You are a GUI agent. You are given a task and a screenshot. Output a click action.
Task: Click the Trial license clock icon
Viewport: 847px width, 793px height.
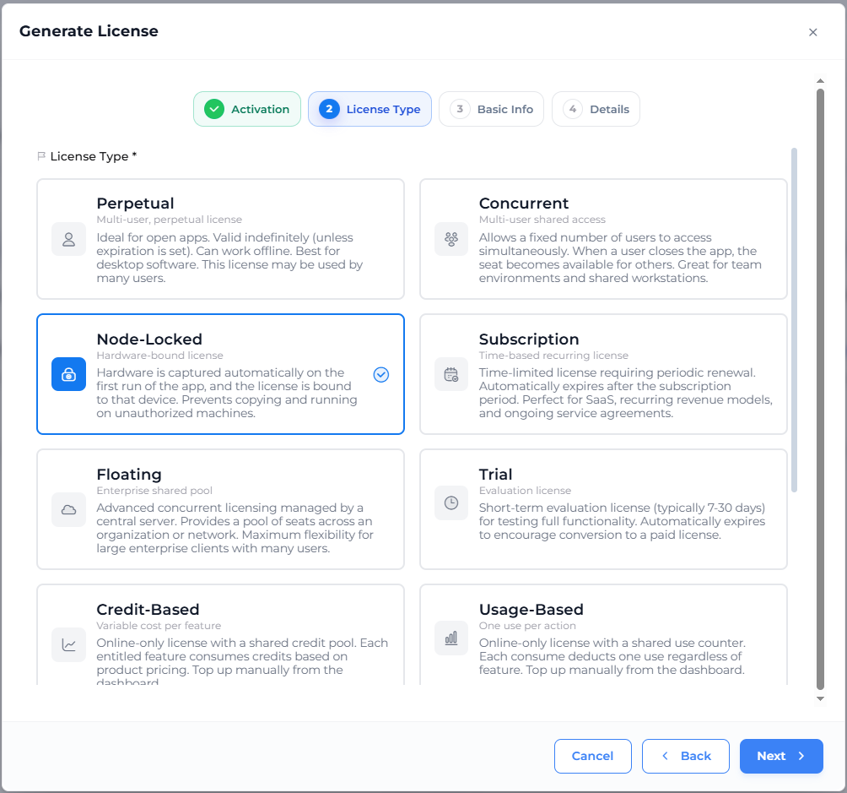[451, 503]
